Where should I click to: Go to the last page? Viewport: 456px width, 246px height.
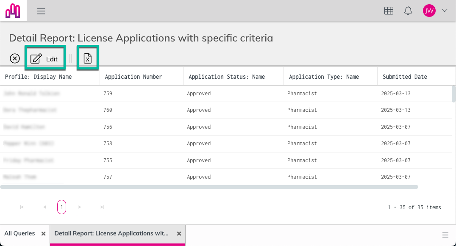click(102, 207)
